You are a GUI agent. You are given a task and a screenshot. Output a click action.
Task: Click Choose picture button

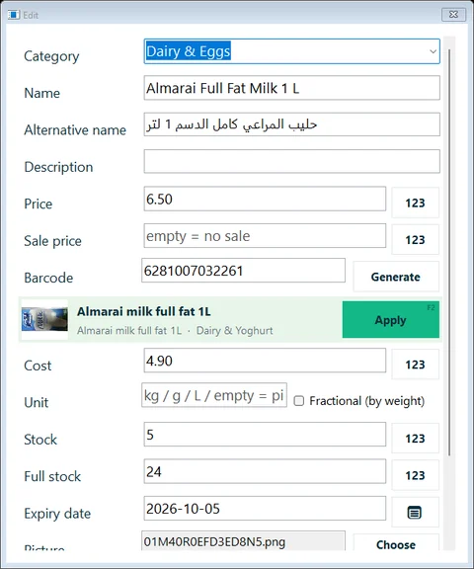point(396,543)
